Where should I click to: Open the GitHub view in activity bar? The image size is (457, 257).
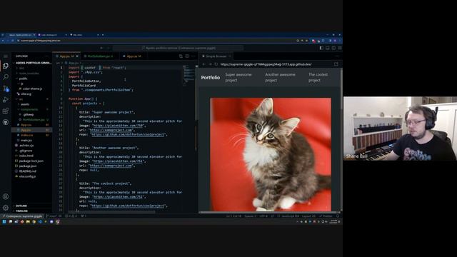click(x=6, y=122)
